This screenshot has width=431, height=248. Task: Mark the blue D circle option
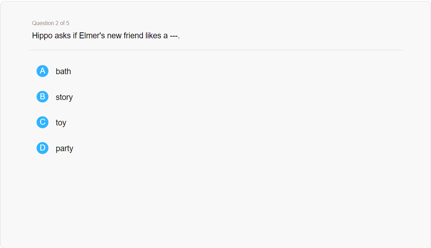[x=43, y=148]
